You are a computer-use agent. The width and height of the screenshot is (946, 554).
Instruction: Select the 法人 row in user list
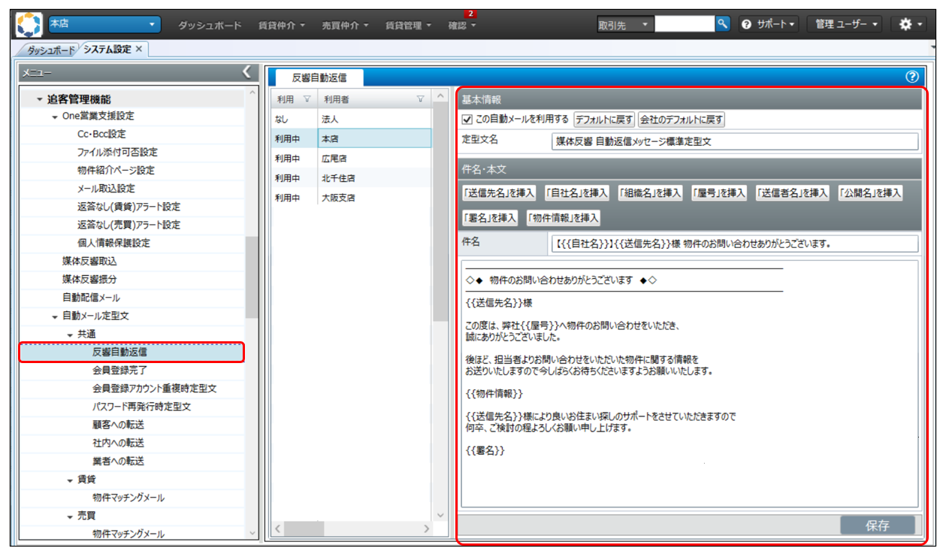(x=351, y=119)
